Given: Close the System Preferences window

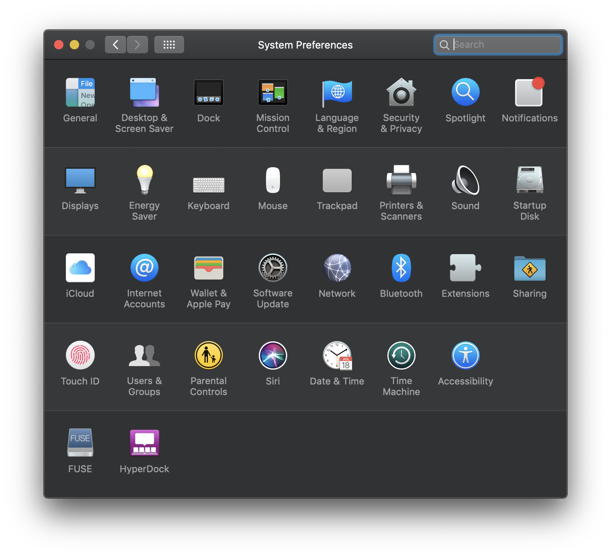Looking at the screenshot, I should (x=59, y=45).
